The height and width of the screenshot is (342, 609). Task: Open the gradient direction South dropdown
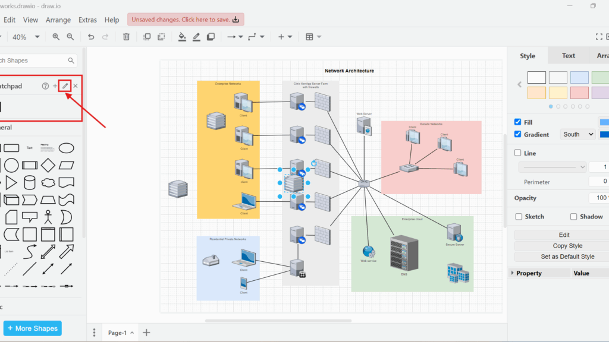tap(578, 135)
